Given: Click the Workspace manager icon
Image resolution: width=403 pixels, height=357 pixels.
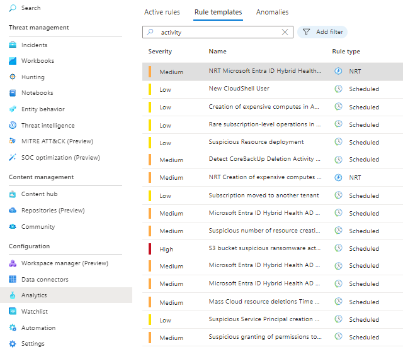Looking at the screenshot, I should [x=13, y=263].
